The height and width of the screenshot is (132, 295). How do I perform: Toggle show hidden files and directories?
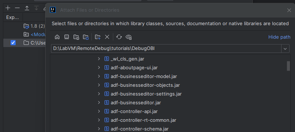[129, 37]
